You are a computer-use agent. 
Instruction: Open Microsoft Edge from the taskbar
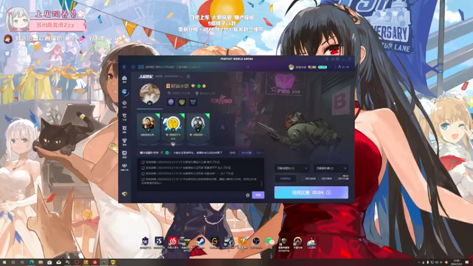[31, 262]
